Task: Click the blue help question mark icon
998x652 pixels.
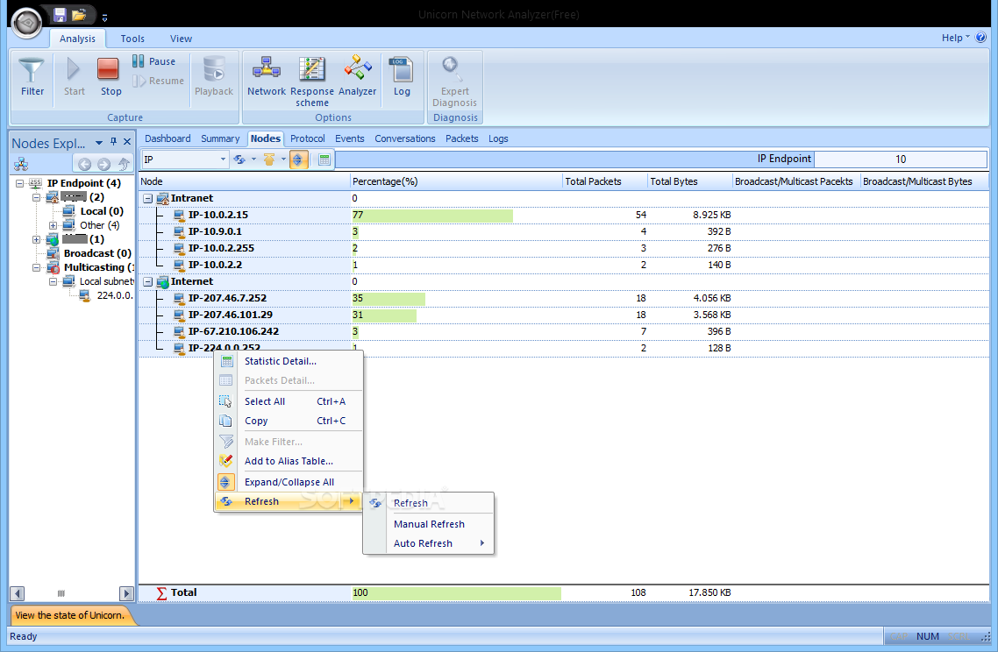Action: 980,38
